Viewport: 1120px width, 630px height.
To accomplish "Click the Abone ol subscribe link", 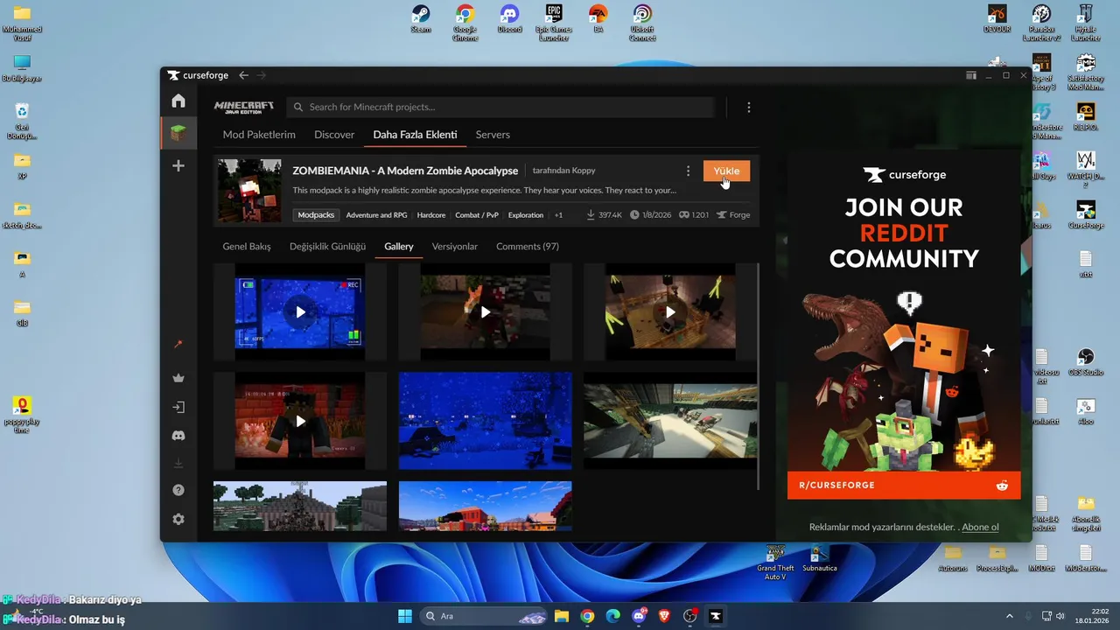I will (x=981, y=527).
